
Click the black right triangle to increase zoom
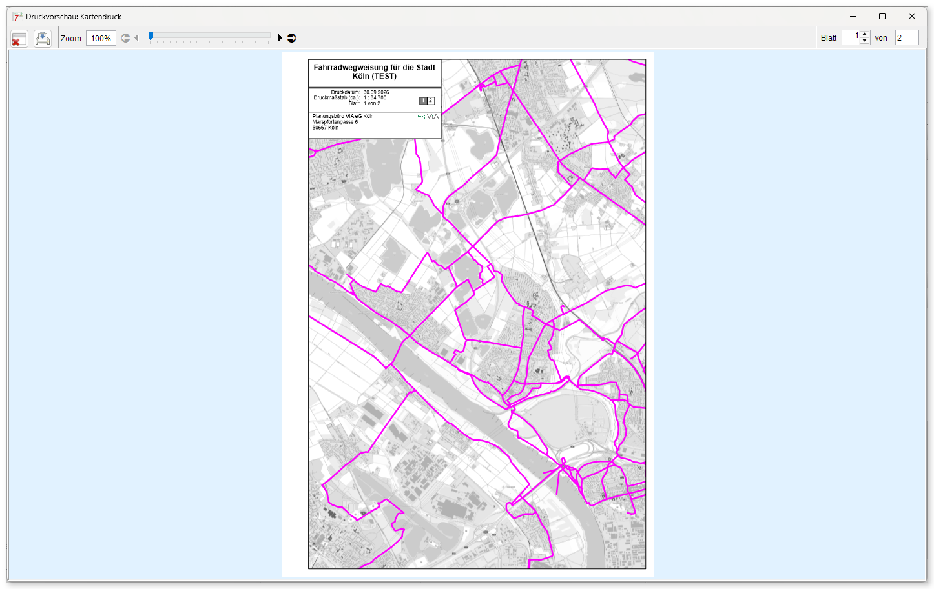coord(280,38)
